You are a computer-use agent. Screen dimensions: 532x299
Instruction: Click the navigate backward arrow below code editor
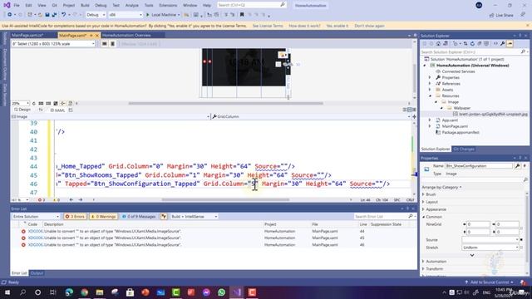click(x=71, y=199)
